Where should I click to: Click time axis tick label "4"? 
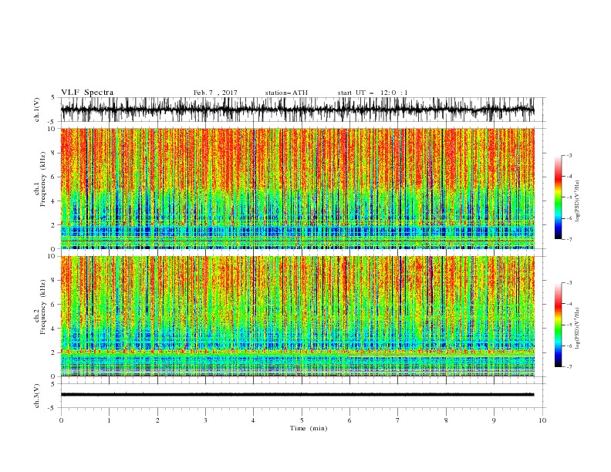(x=253, y=420)
